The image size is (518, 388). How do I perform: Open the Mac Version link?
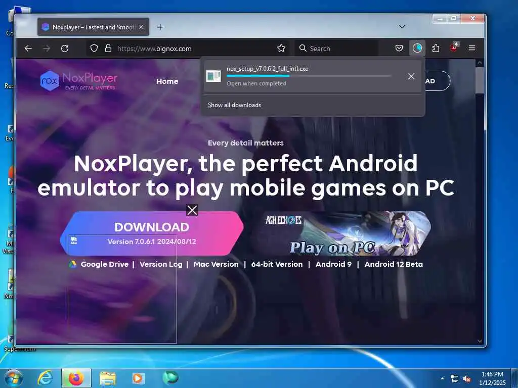point(216,264)
